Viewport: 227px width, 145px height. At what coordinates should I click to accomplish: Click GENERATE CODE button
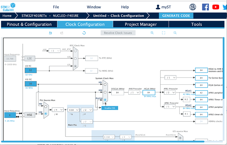click(176, 16)
